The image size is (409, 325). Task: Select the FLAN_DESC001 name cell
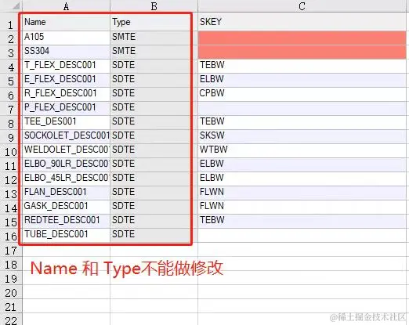(x=67, y=193)
